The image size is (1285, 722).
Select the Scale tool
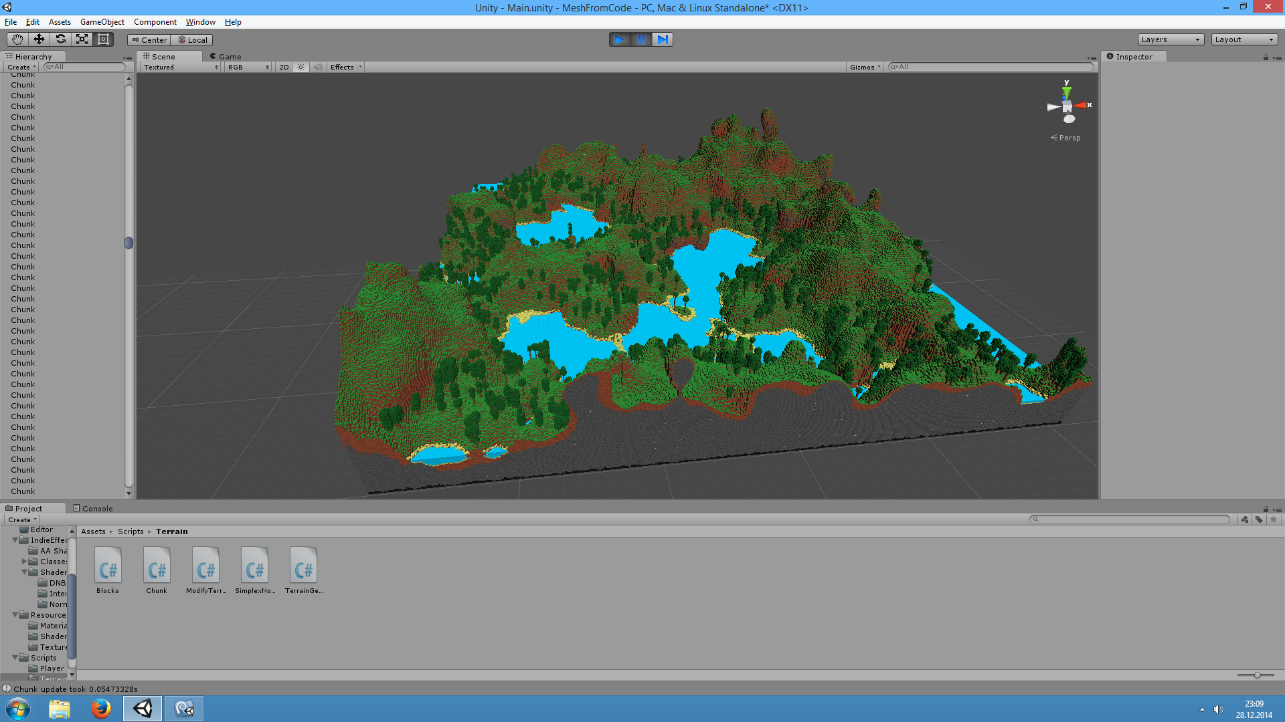(82, 39)
